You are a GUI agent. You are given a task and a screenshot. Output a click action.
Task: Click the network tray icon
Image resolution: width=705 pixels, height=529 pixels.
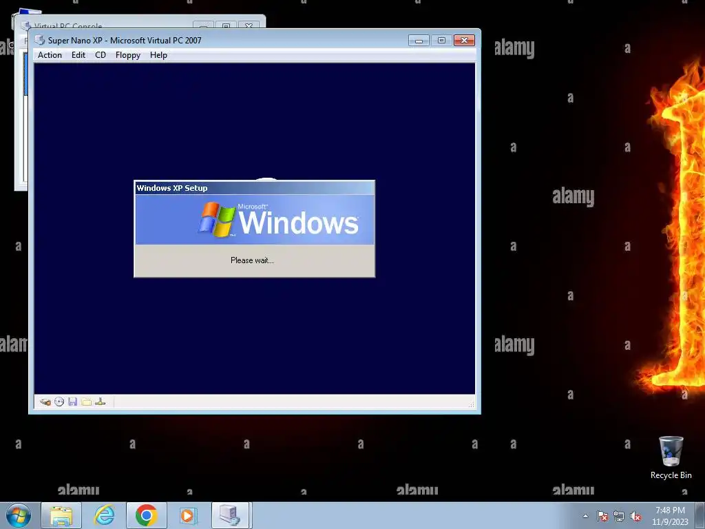(x=619, y=516)
